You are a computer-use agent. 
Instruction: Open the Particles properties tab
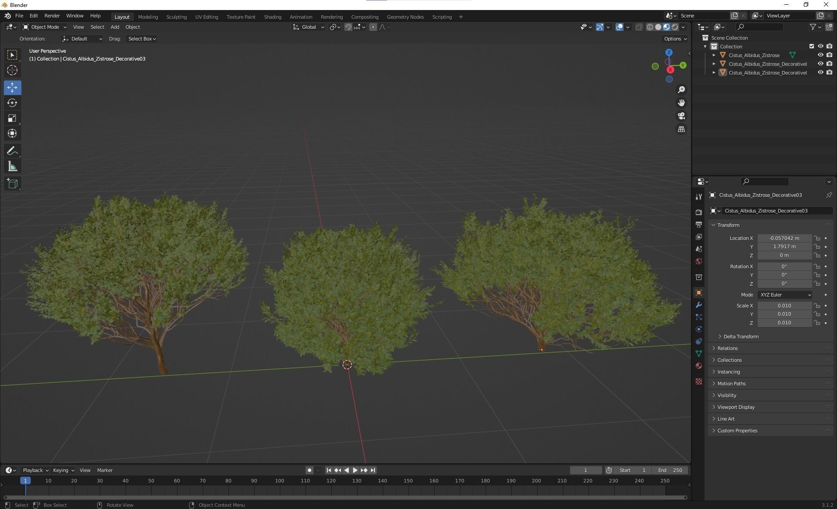(699, 317)
